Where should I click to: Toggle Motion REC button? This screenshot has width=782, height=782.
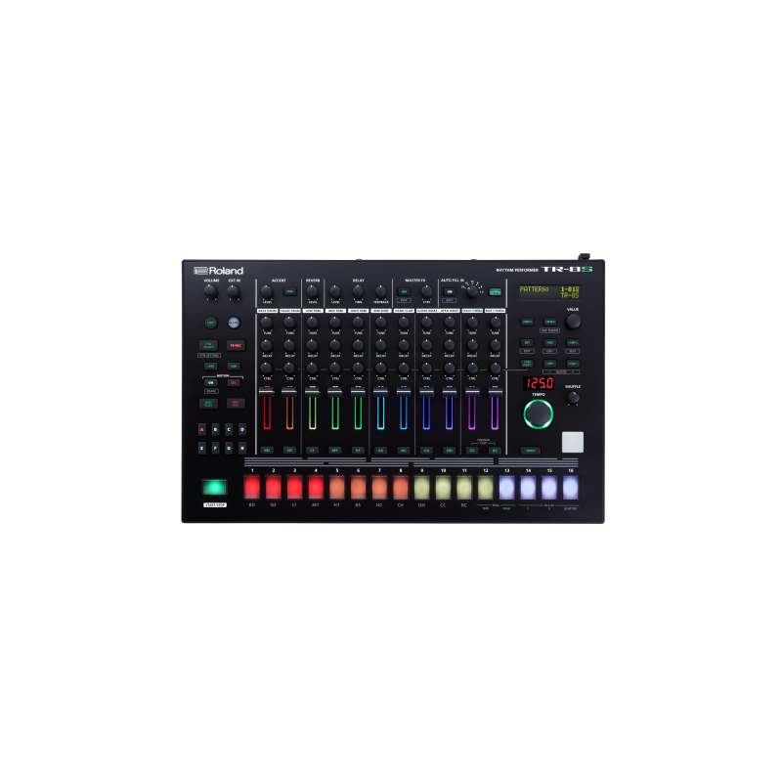234,382
